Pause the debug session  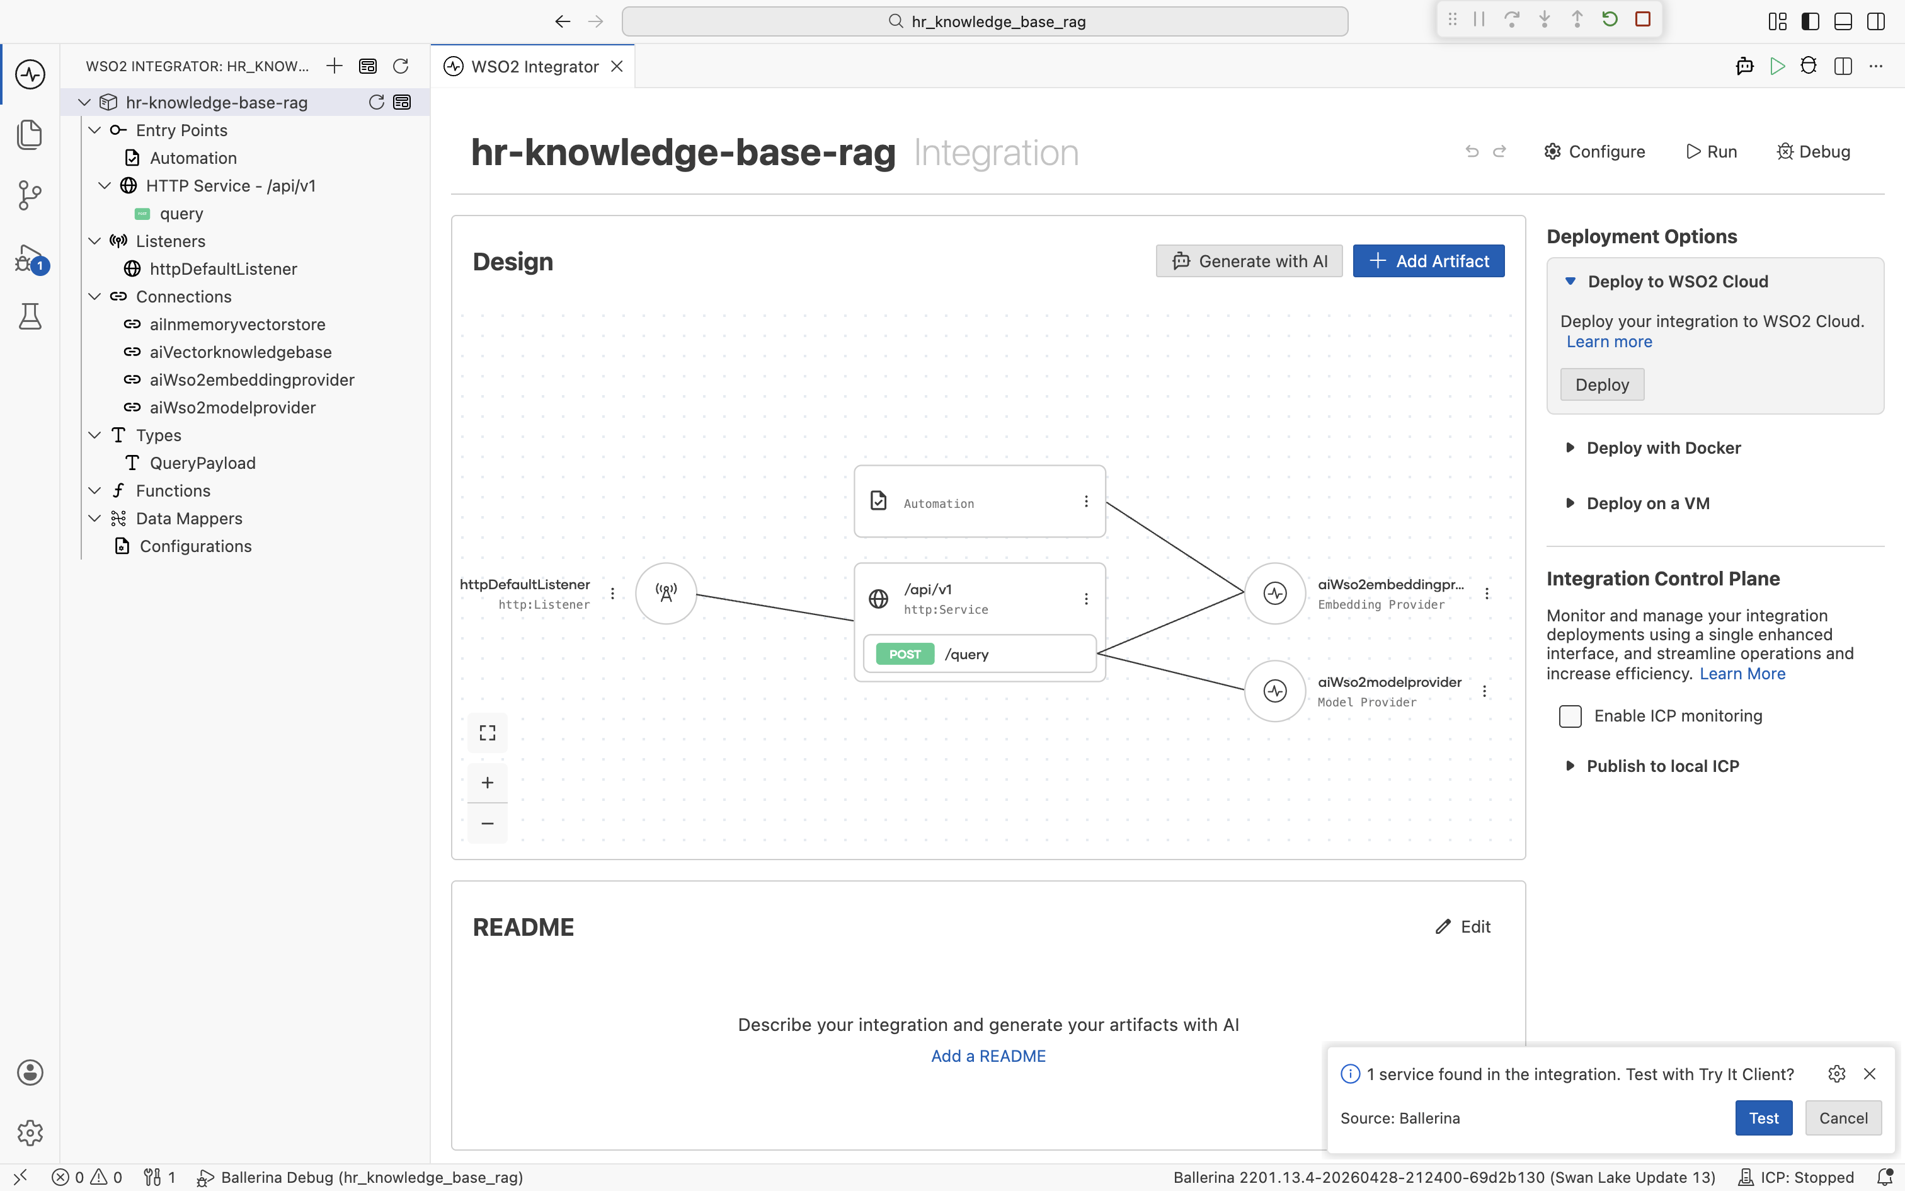coord(1479,20)
